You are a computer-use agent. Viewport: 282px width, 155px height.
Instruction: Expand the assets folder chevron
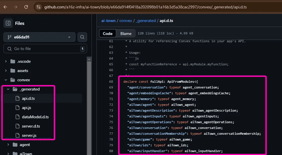tap(6, 71)
